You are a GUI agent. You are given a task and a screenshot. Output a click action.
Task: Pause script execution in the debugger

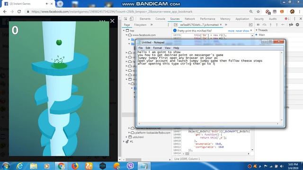tap(258, 25)
